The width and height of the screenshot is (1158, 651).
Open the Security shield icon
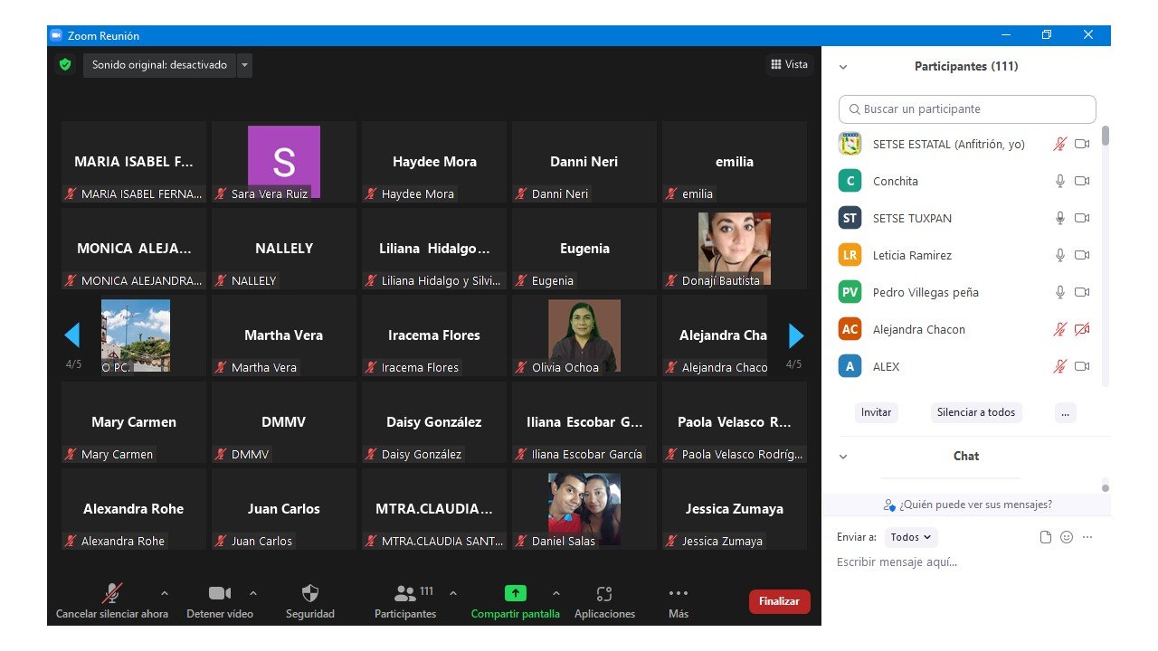tap(309, 594)
